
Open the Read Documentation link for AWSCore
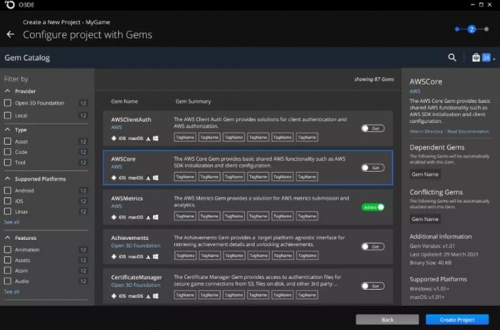(x=467, y=131)
